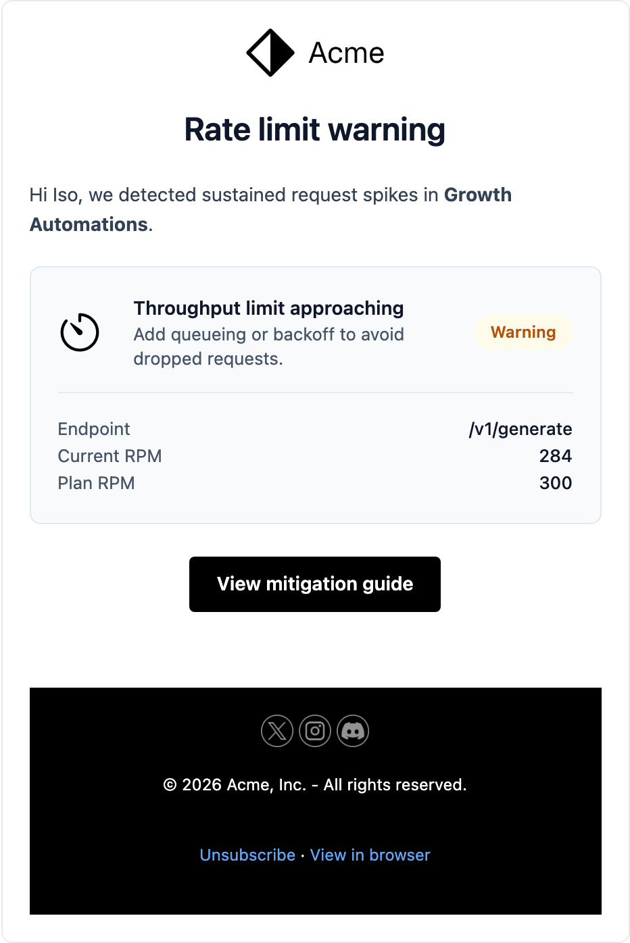Click the Acme brand name text

click(346, 53)
